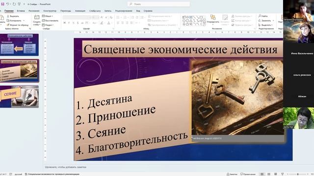Click the Поиск search box

[x=158, y=4]
